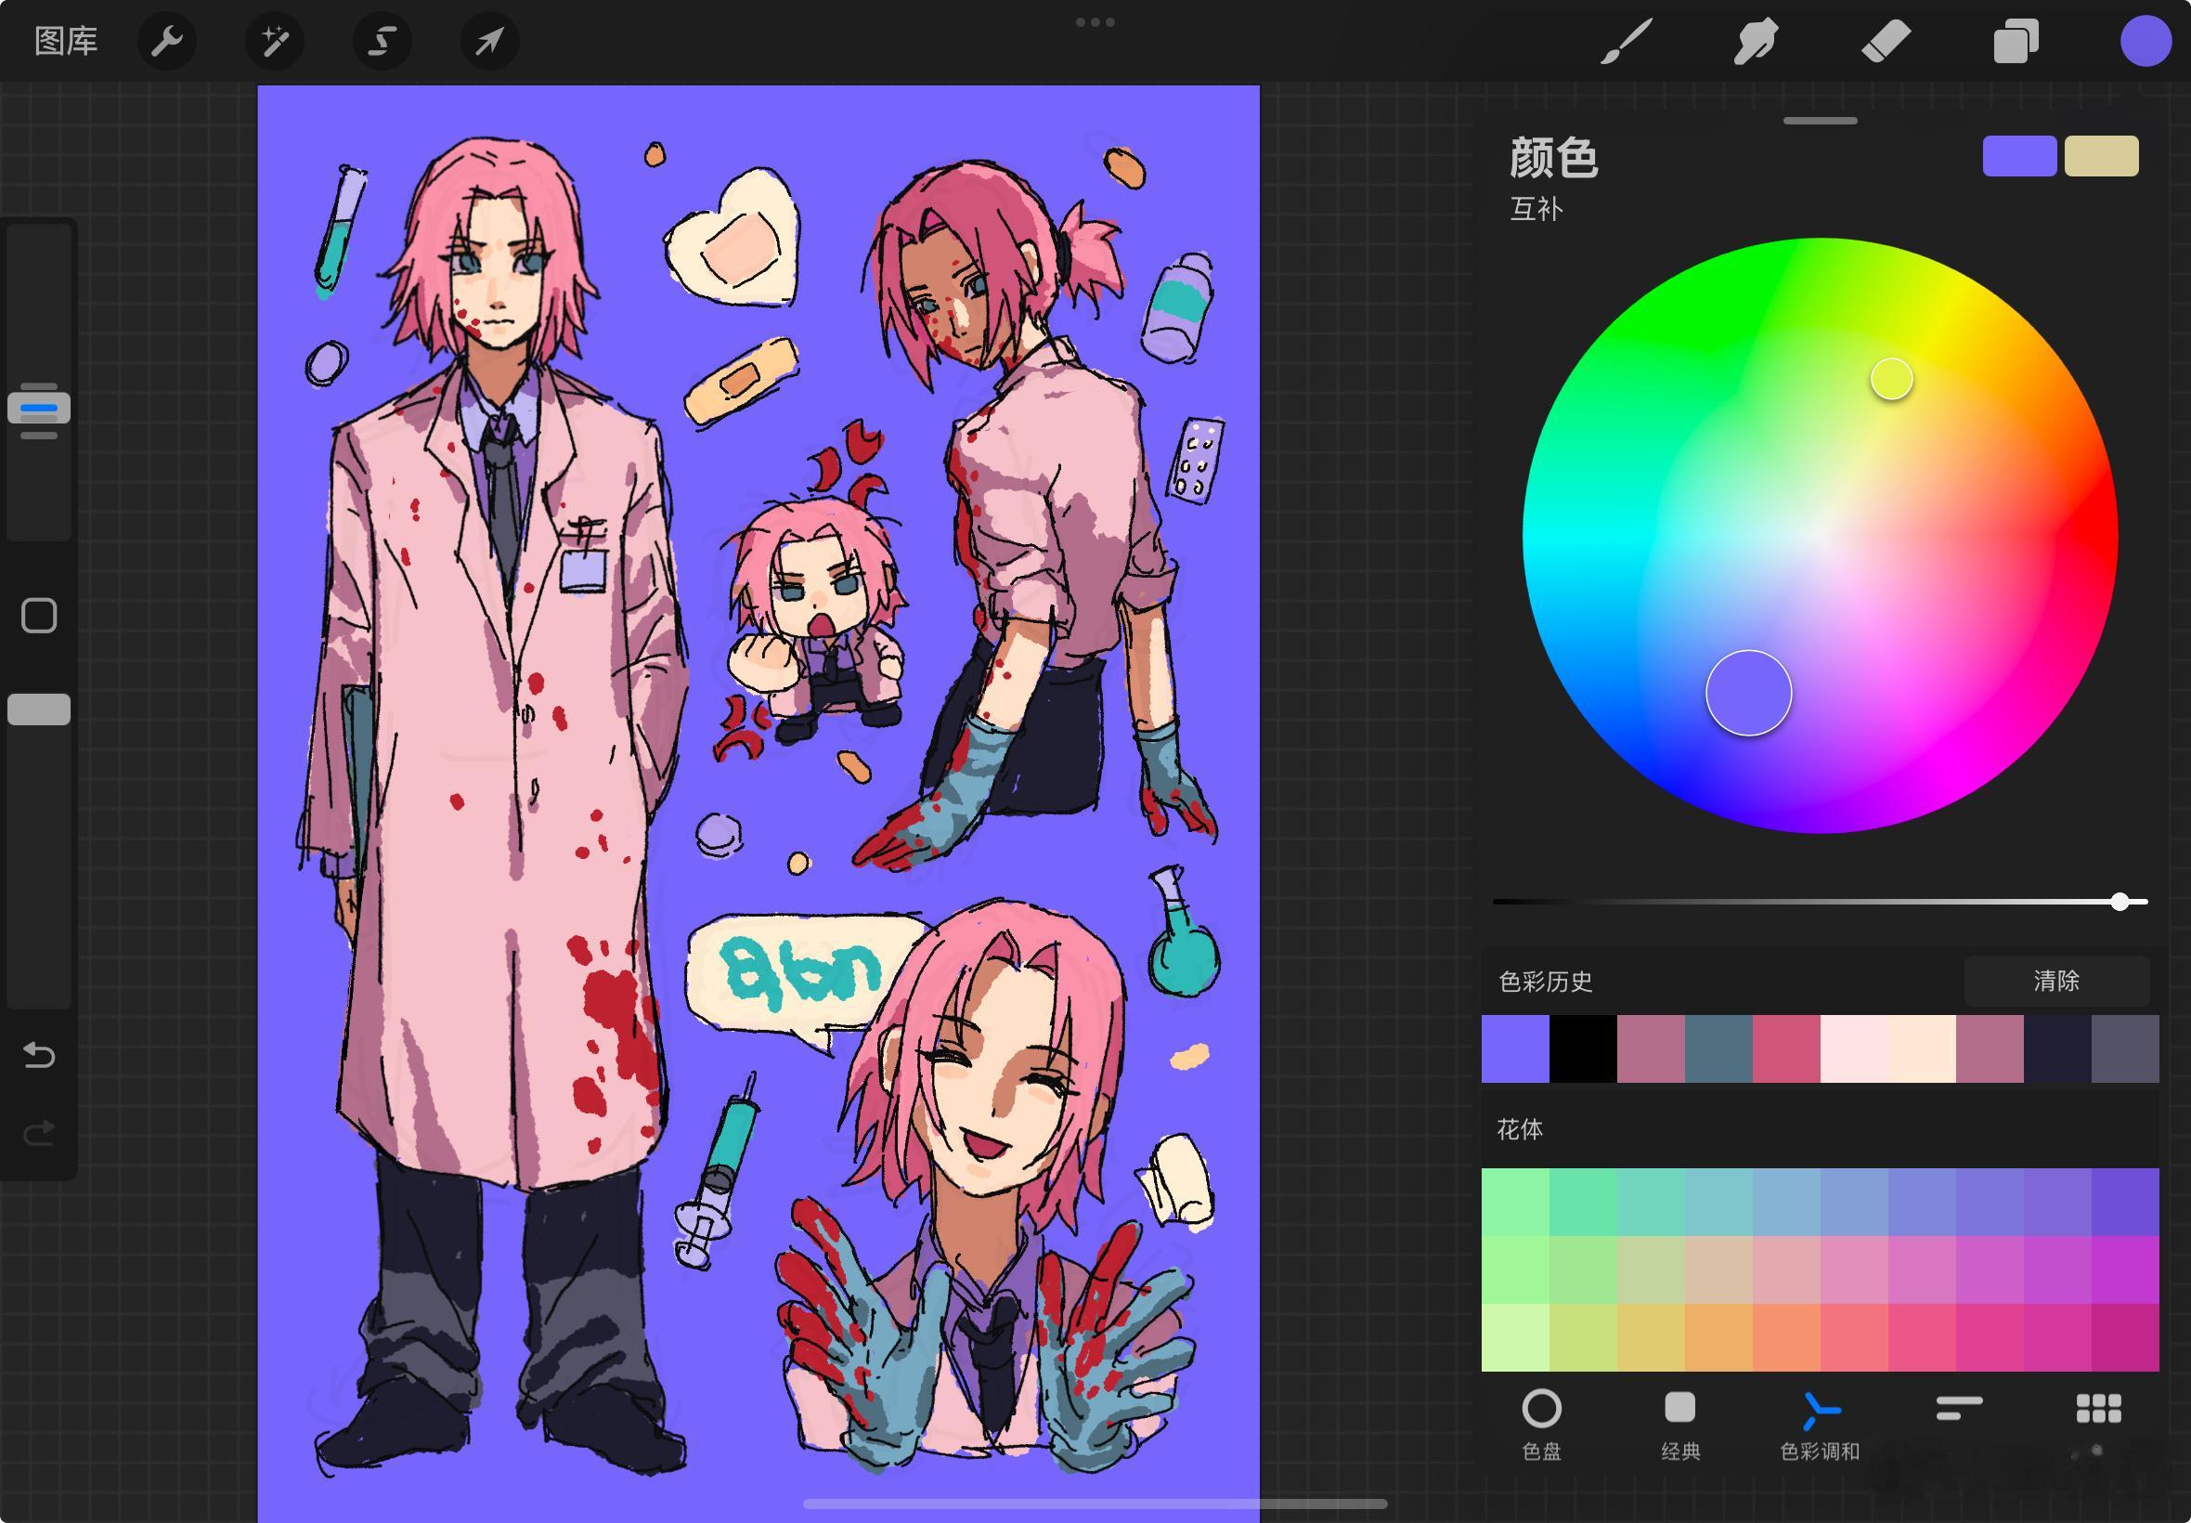Click the purple reticle on color wheel

[1748, 693]
